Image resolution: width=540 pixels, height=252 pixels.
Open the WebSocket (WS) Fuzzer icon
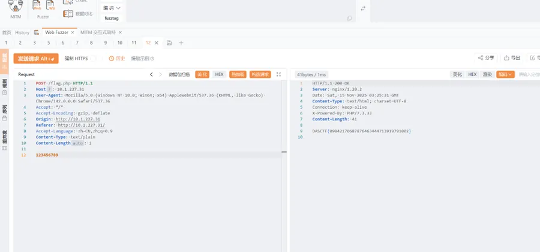pos(51,7)
